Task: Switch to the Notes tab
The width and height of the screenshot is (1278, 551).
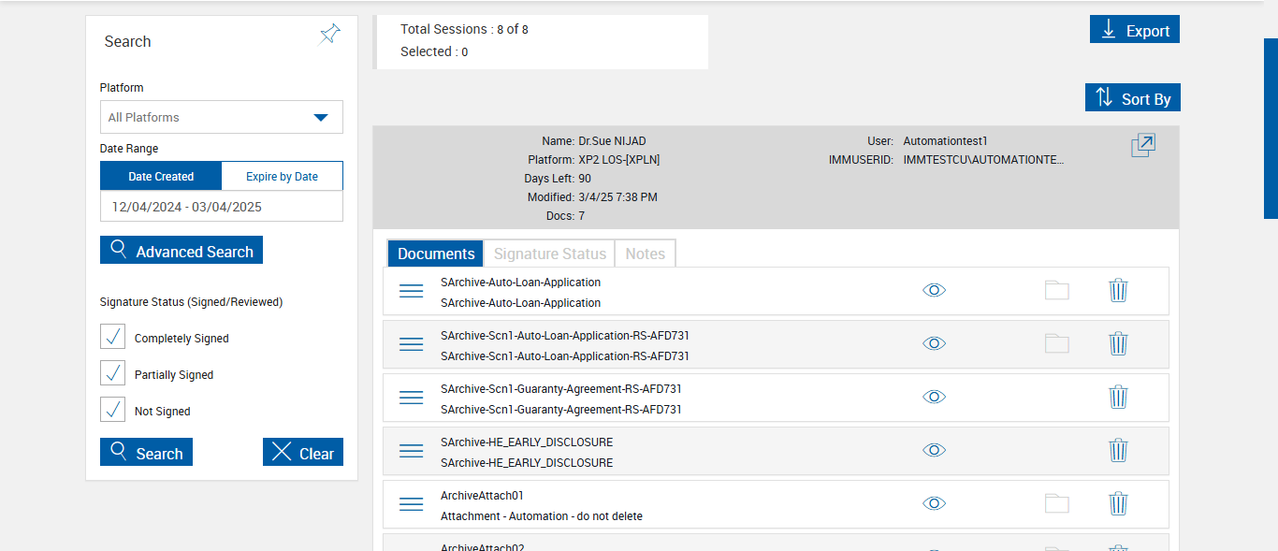Action: 645,254
